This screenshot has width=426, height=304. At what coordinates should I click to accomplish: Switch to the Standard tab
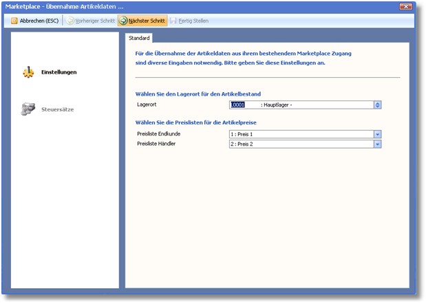tap(140, 38)
